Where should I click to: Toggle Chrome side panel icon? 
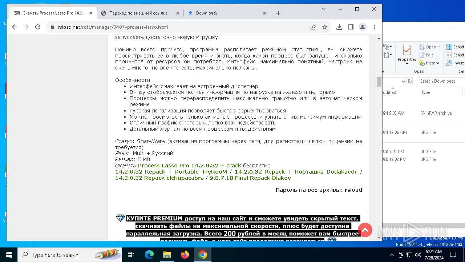point(351,27)
